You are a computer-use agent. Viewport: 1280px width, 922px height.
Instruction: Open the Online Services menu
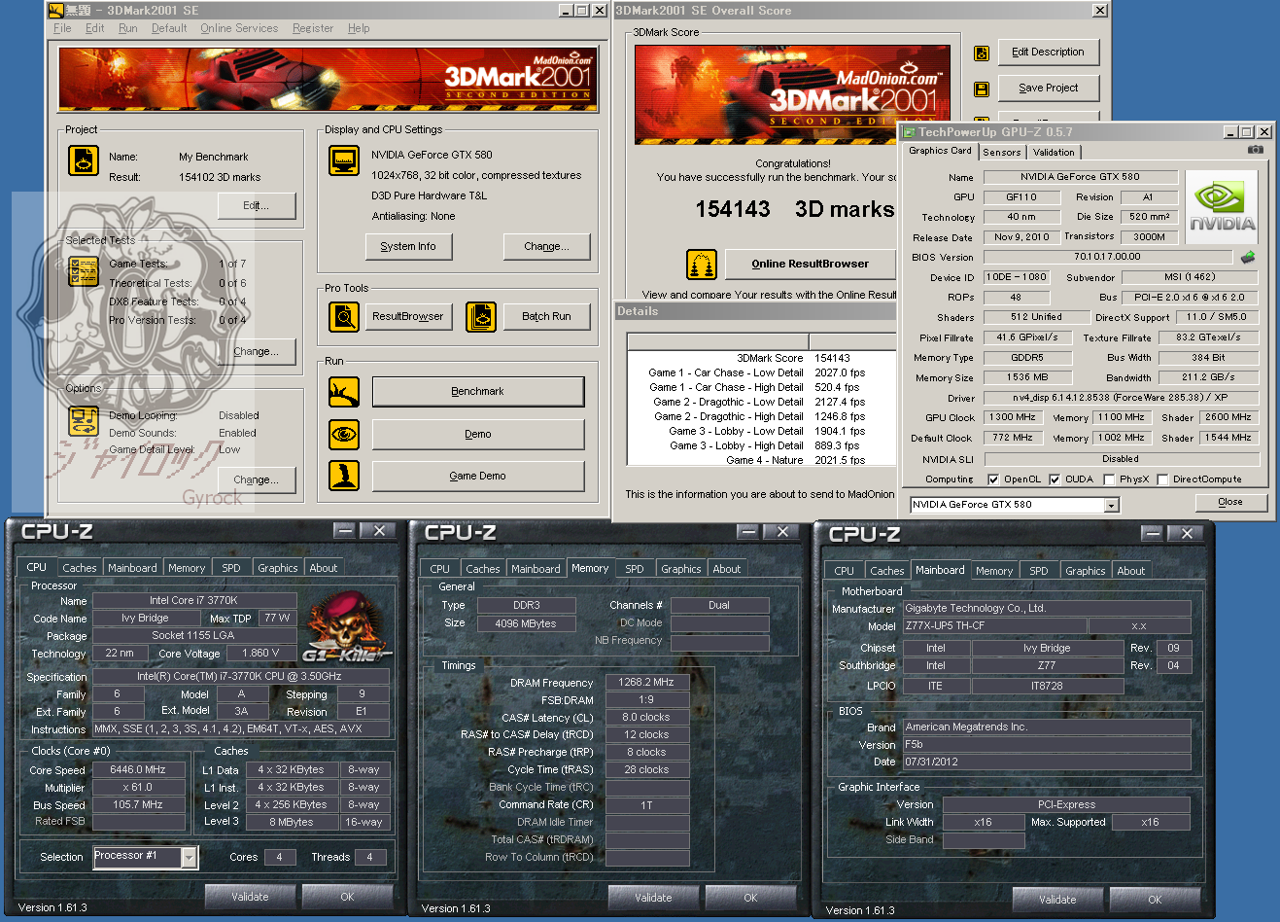239,28
